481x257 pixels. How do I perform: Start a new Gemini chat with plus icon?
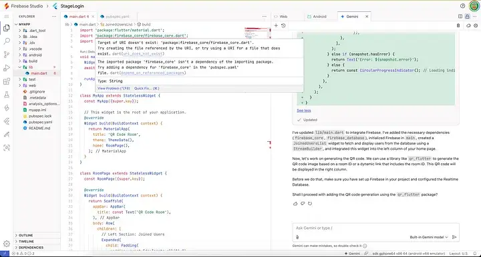pos(276,26)
